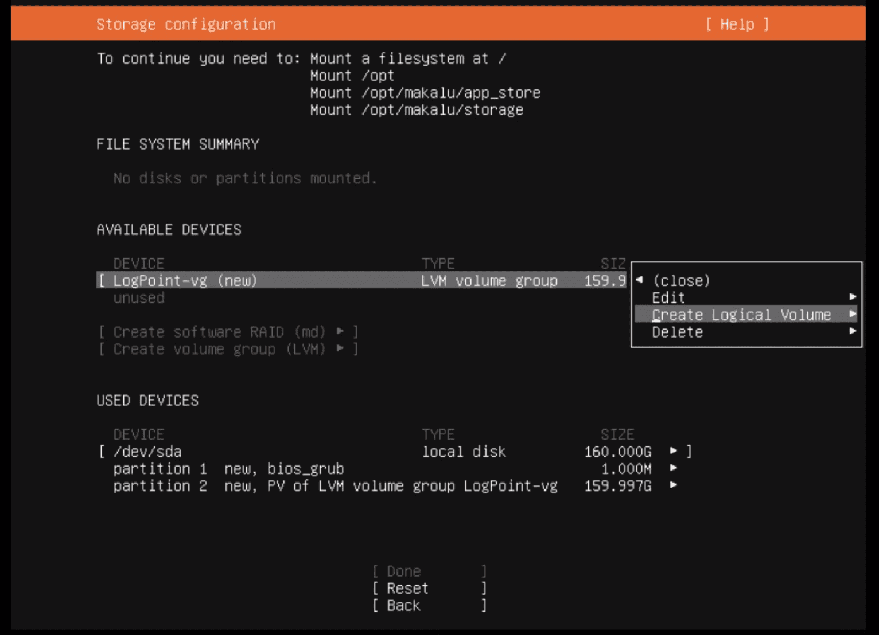Image resolution: width=879 pixels, height=635 pixels.
Task: Open the Create software RAID (md) menu
Action: coord(228,332)
